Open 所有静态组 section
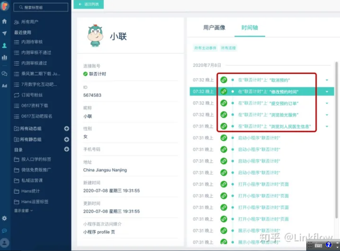Screen dimensions: 340x251 [28, 139]
